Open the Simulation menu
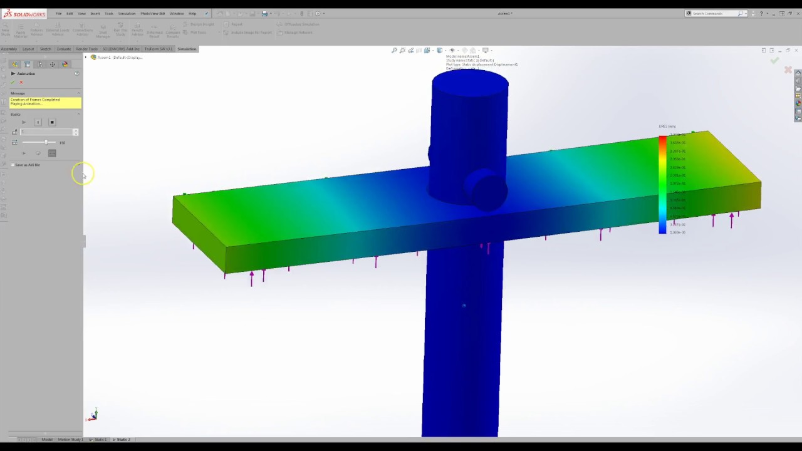 click(x=127, y=13)
